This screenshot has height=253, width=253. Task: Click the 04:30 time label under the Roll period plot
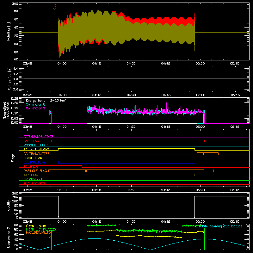pyautogui.click(x=131, y=95)
